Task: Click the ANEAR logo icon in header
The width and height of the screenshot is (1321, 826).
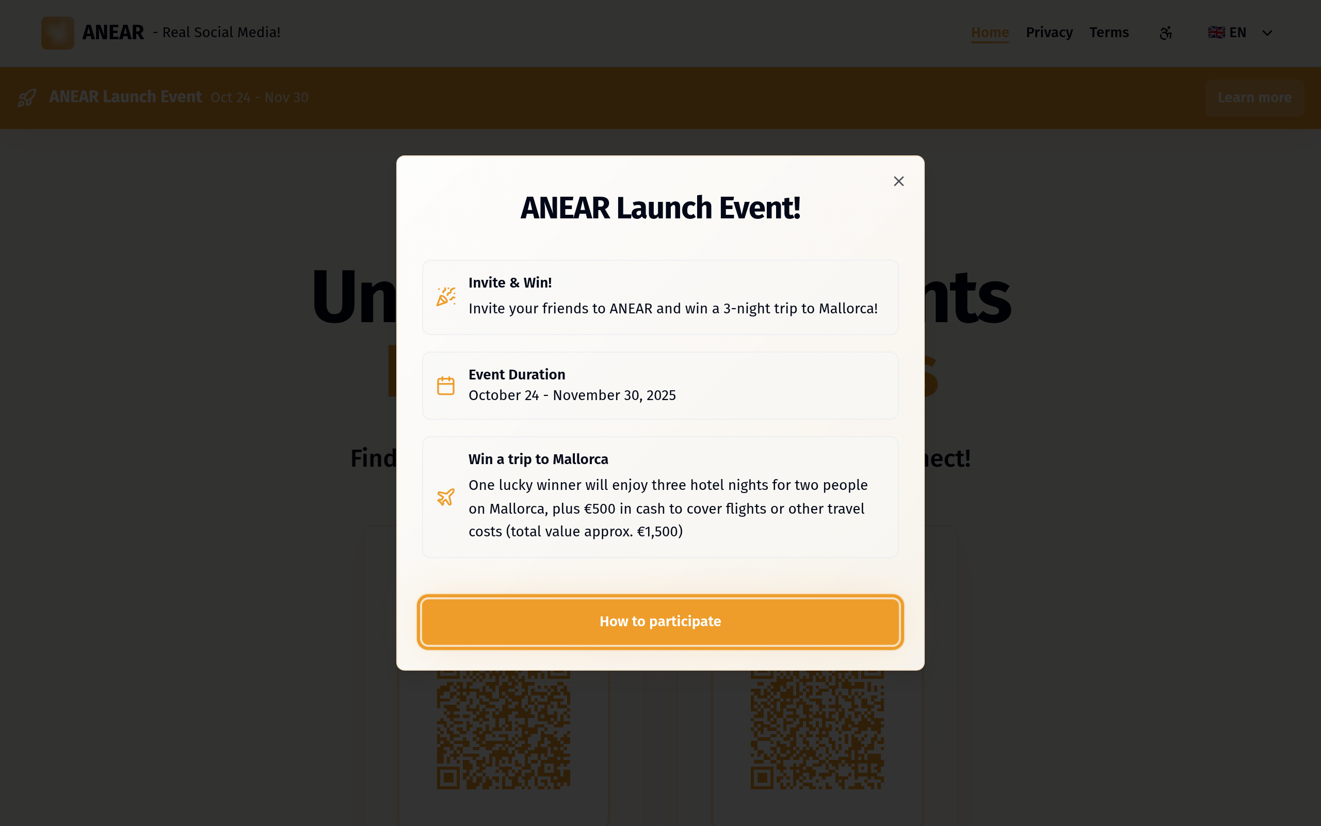Action: 58,33
